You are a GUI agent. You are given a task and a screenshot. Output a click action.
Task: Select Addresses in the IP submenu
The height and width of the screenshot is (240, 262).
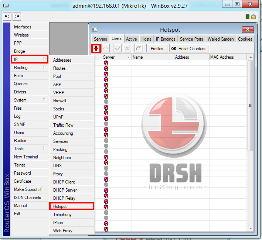(72, 60)
